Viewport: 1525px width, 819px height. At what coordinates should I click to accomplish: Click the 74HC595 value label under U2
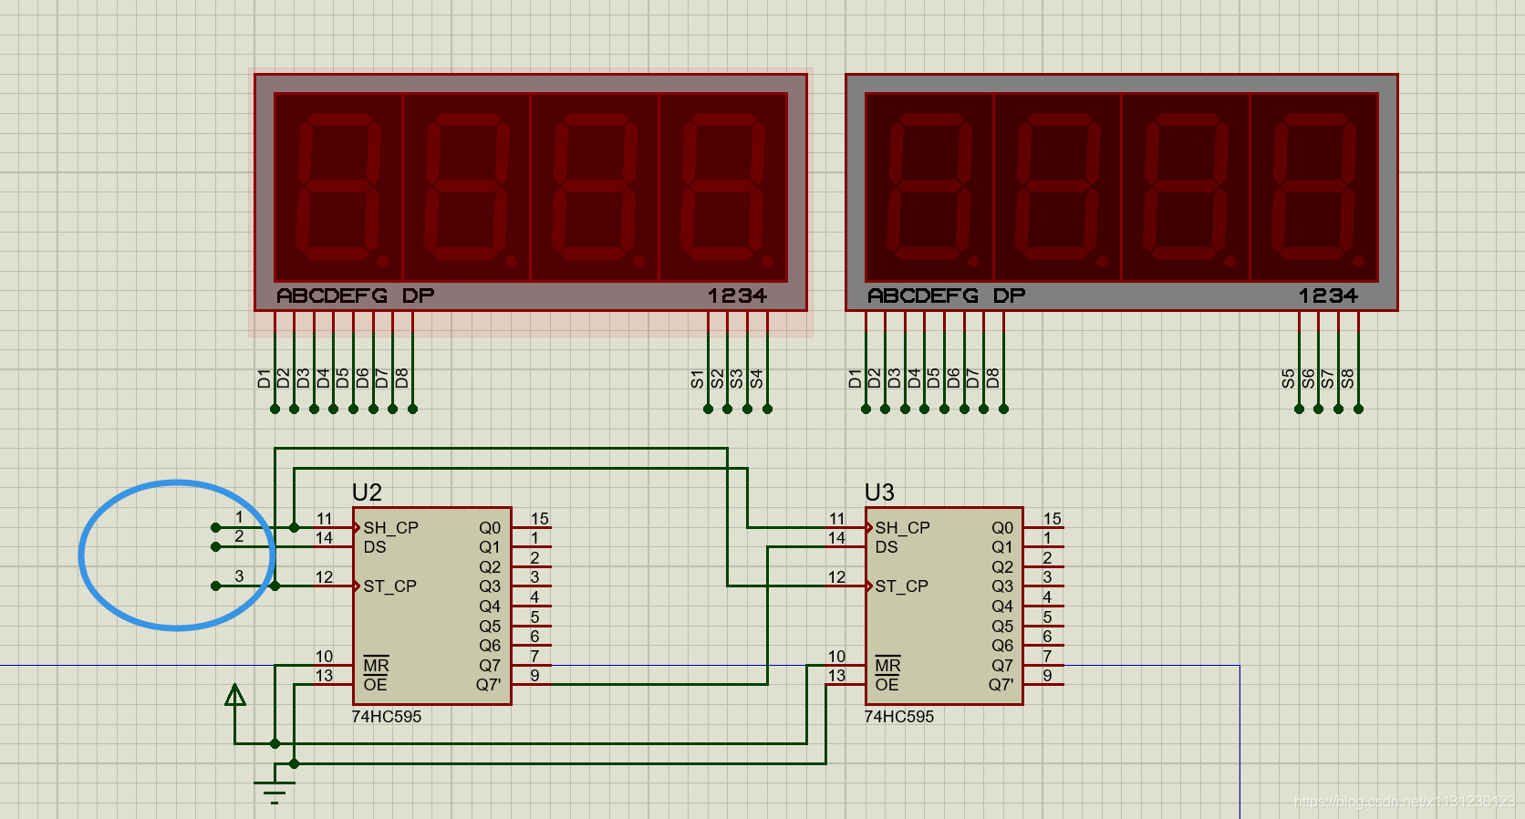(387, 717)
